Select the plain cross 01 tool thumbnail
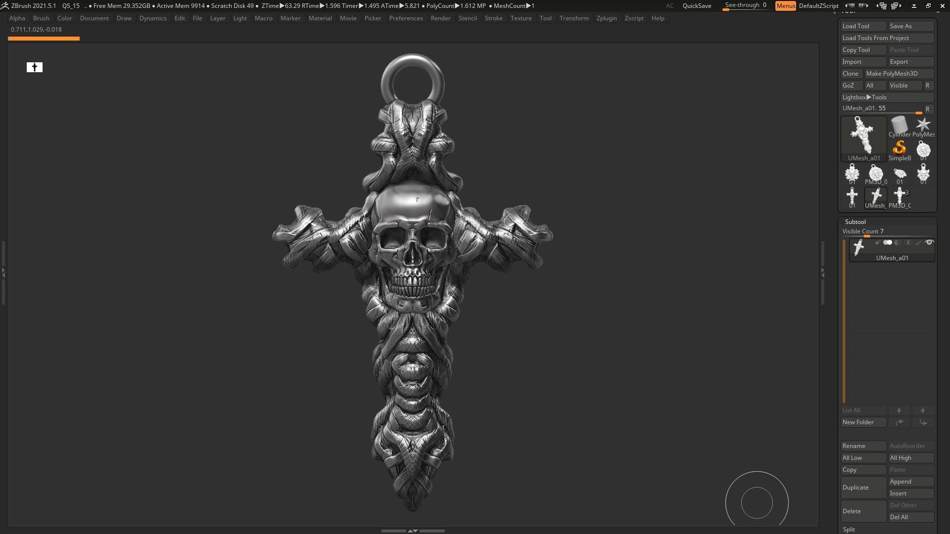Image resolution: width=950 pixels, height=534 pixels. pyautogui.click(x=852, y=198)
